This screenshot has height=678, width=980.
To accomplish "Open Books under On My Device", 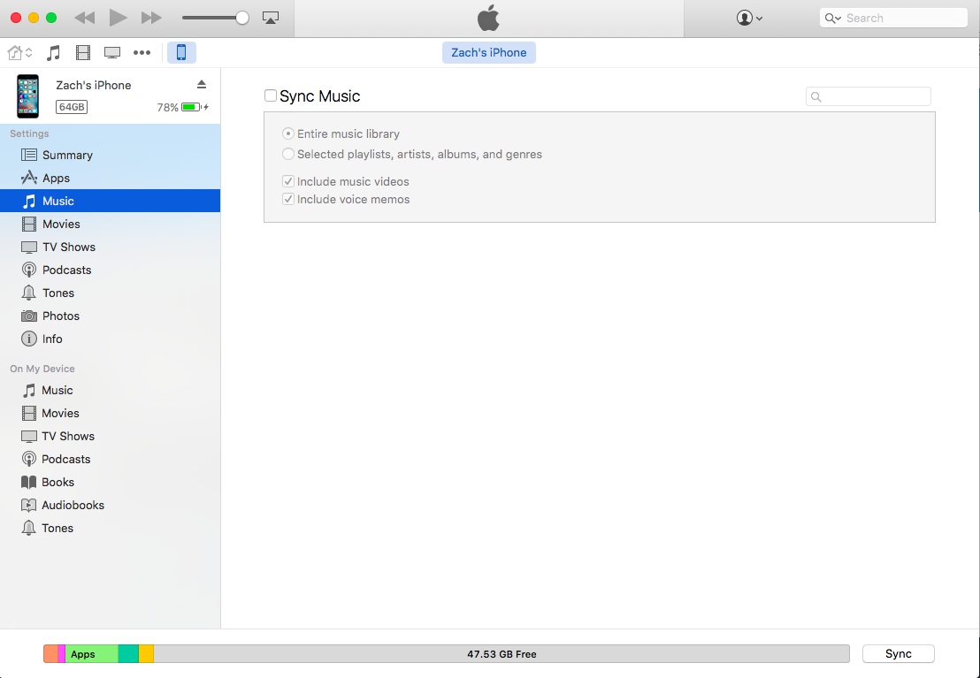I will point(110,483).
